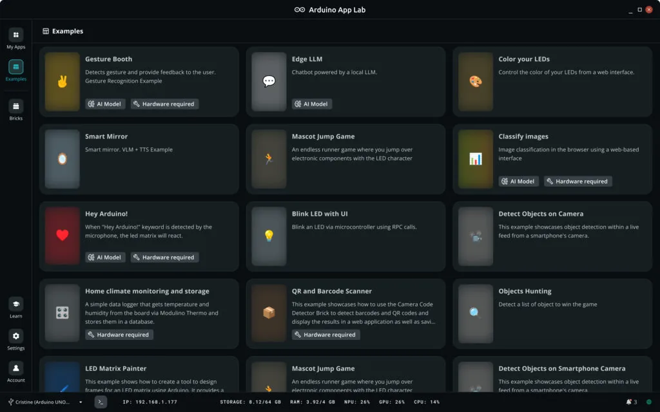
Task: Expand the Cristine board selector dropdown
Action: click(x=46, y=402)
